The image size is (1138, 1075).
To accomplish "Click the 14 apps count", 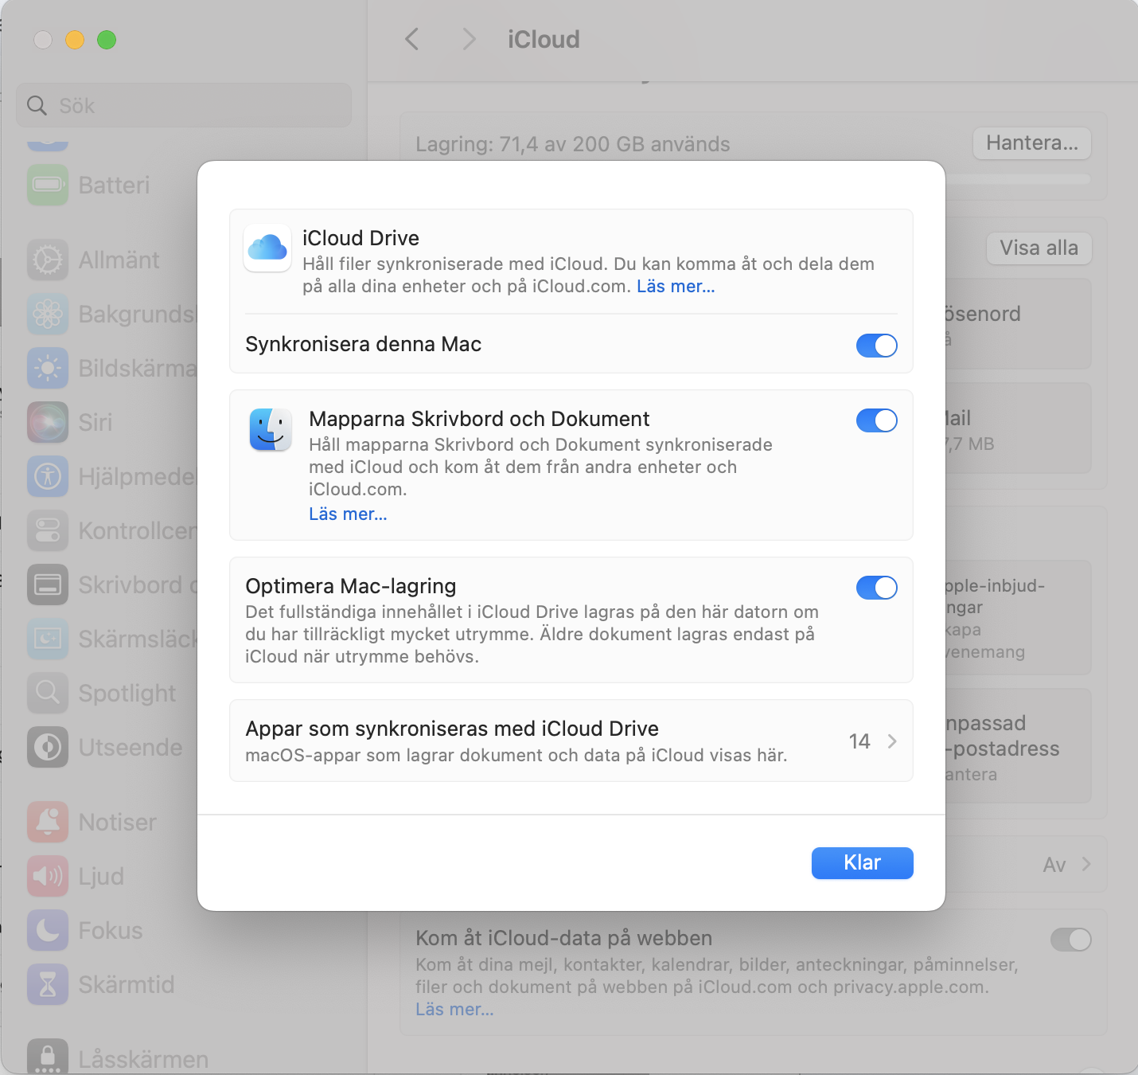I will pos(859,741).
